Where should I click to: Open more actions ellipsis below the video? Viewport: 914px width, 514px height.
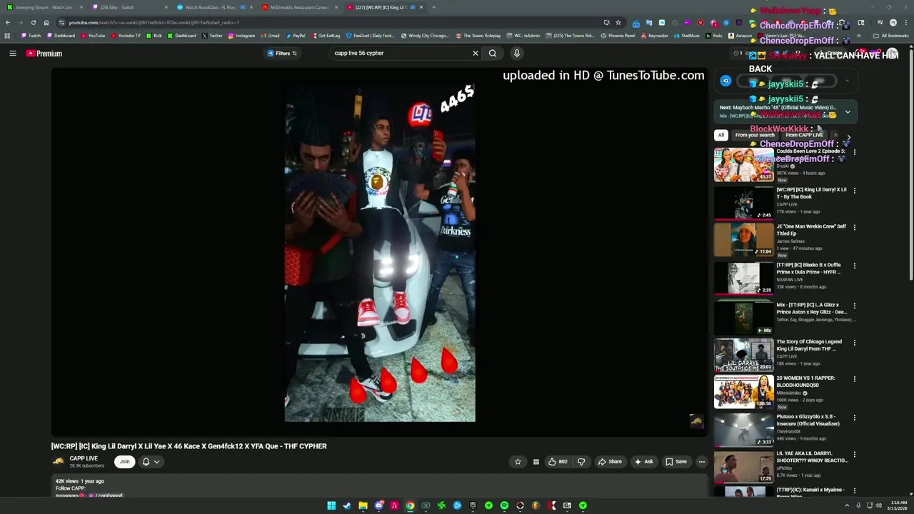pos(701,461)
